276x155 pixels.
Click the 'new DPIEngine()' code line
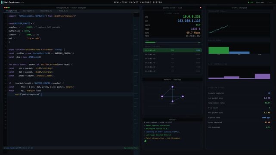25,57
